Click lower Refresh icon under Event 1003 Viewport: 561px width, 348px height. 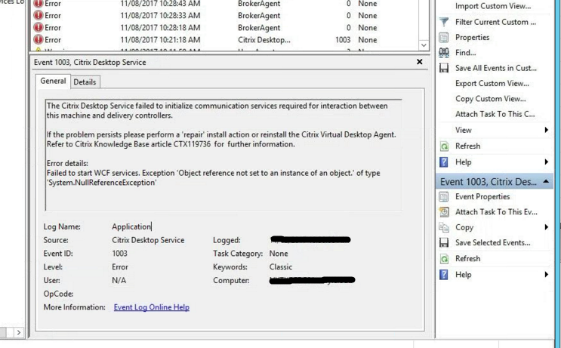point(444,259)
